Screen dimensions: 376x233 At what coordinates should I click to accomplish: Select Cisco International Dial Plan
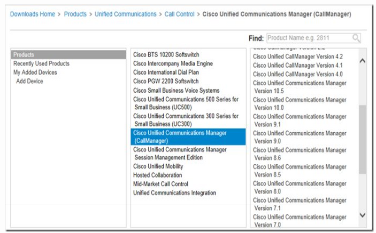click(x=166, y=73)
